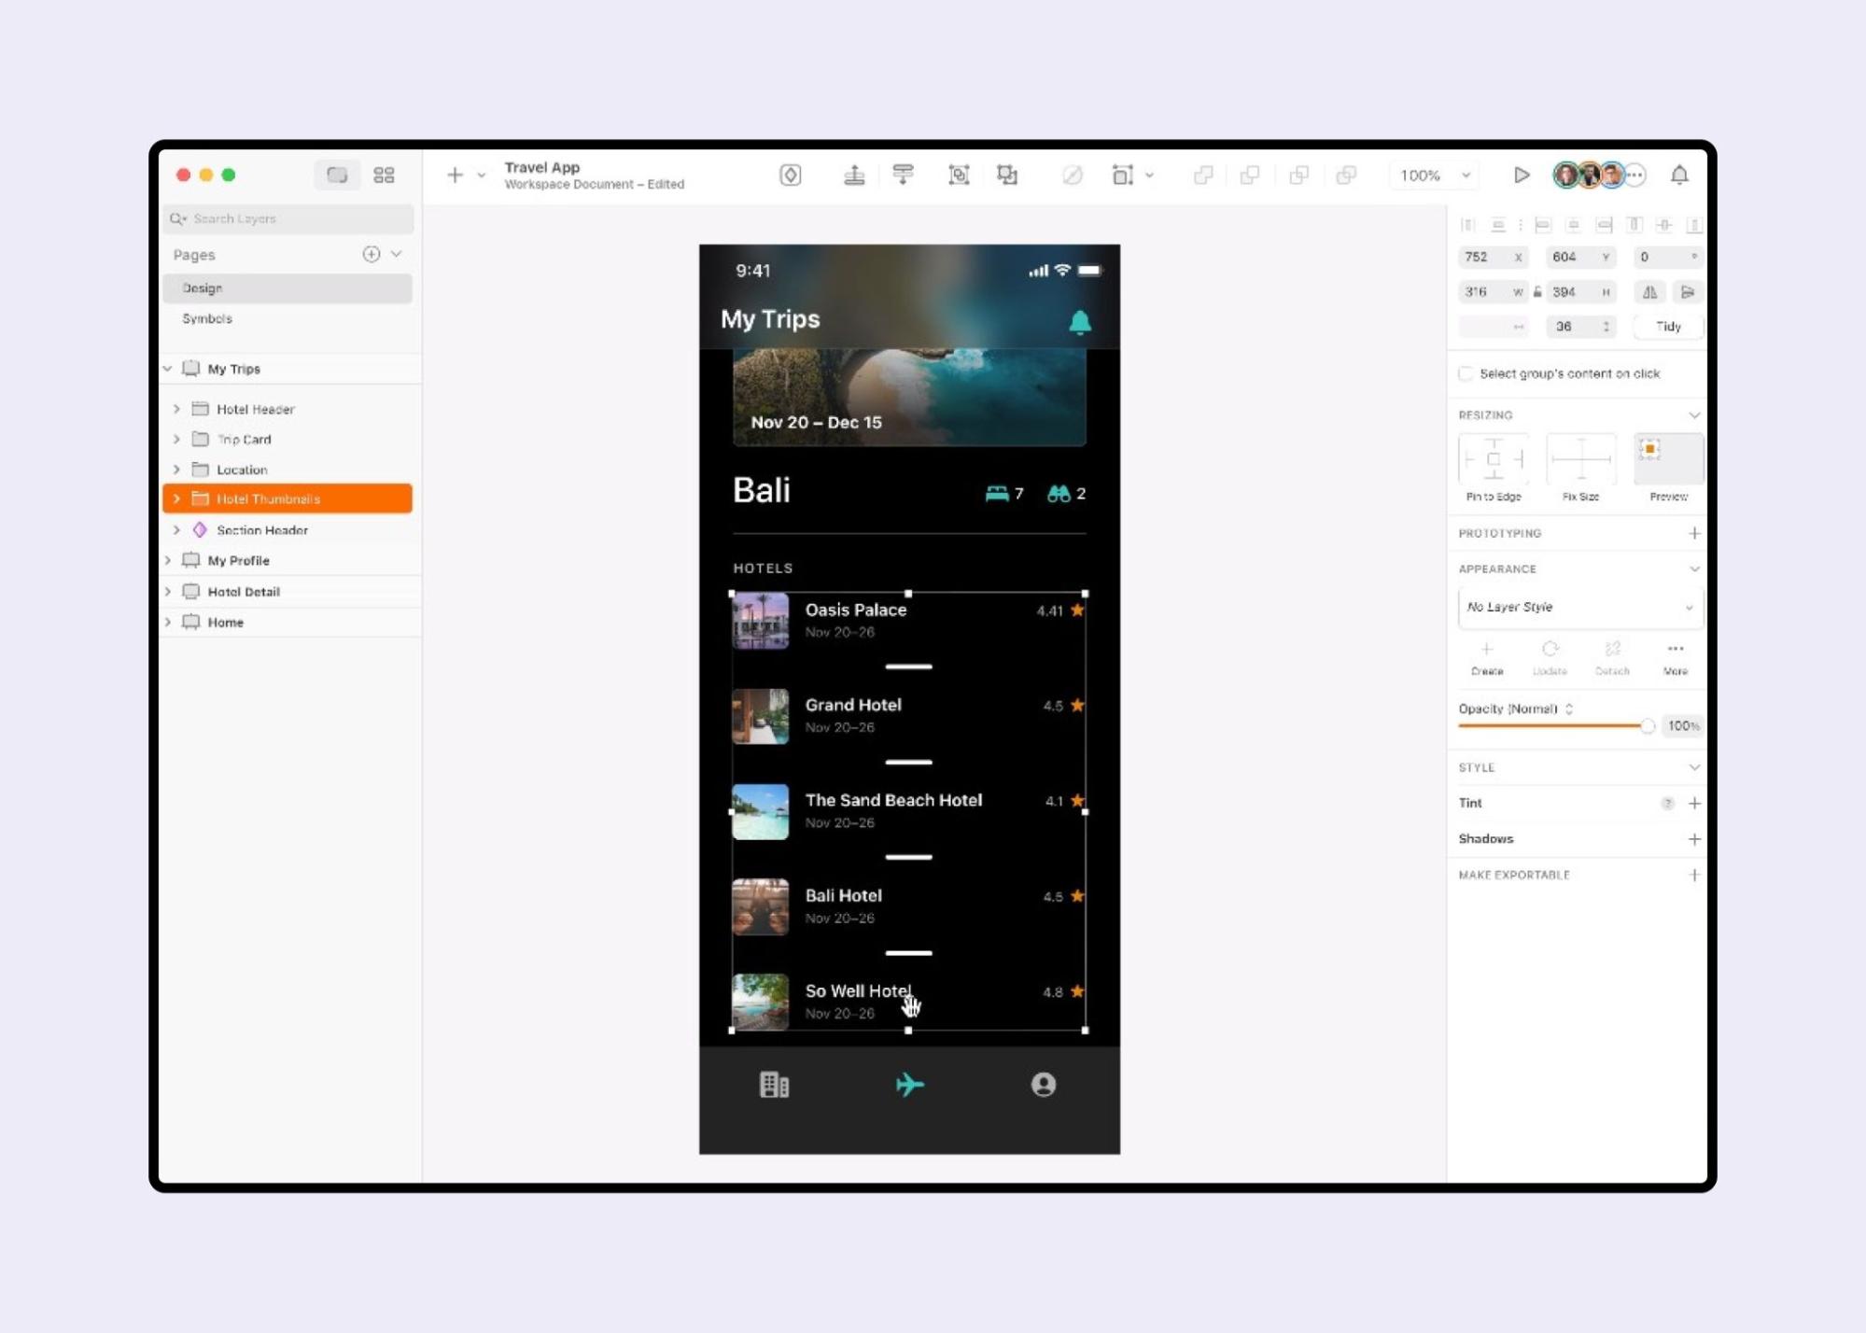
Task: Open the Insert plus menu in toolbar
Action: (x=455, y=175)
